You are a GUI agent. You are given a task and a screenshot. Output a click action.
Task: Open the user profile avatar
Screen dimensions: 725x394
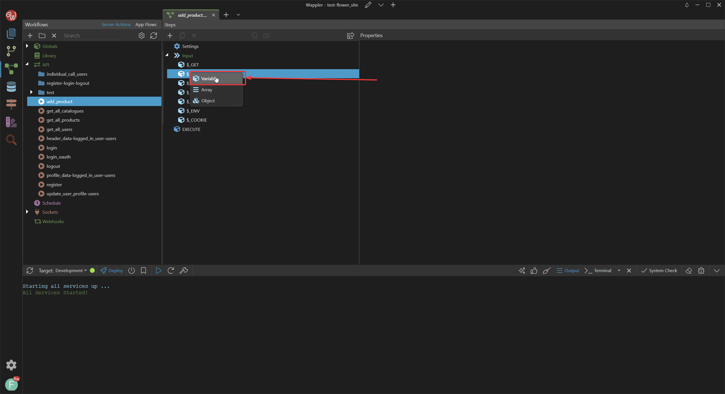(x=11, y=385)
